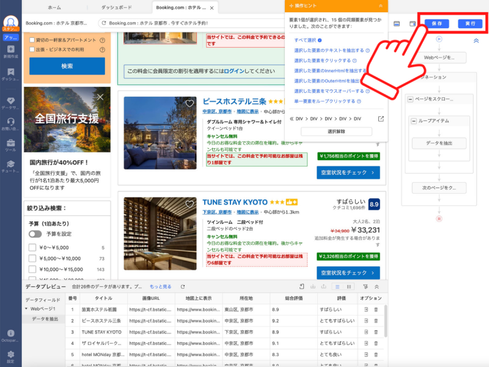
Task: Click the workflow start play icon
Action: 439,39
